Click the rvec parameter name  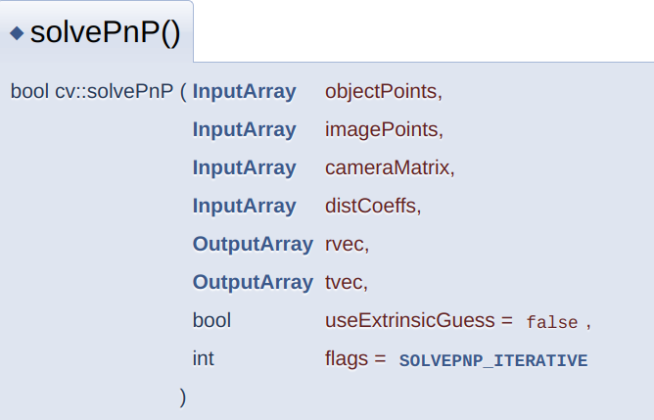[x=345, y=244]
